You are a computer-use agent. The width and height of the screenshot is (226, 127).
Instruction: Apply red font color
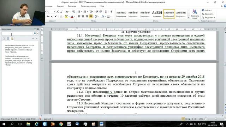72,17
